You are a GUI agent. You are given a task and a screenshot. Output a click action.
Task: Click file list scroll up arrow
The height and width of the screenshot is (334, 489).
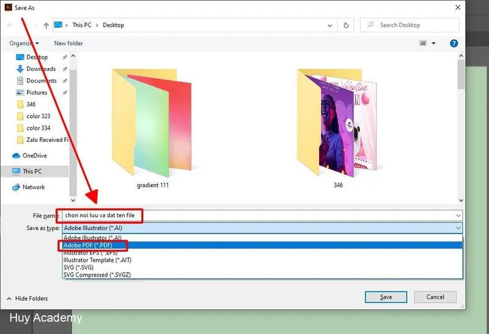[x=461, y=56]
